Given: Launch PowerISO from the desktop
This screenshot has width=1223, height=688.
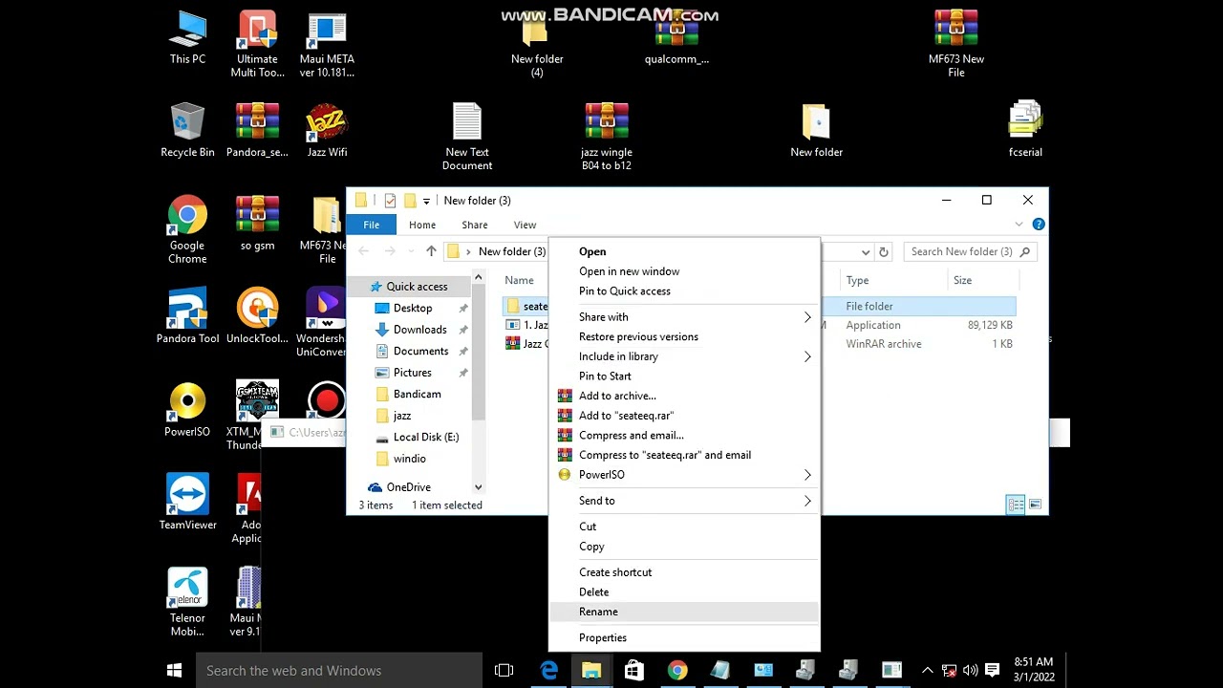Looking at the screenshot, I should point(187,410).
